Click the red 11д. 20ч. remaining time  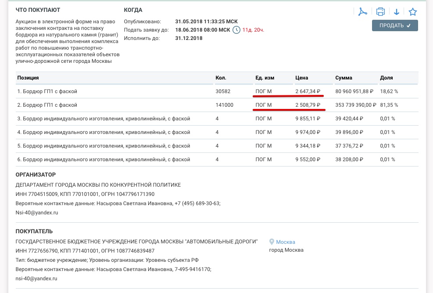254,30
